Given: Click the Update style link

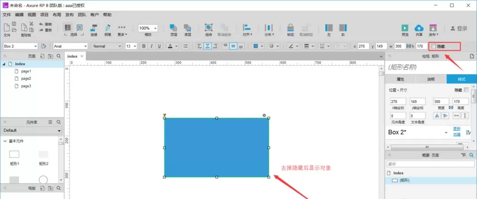Looking at the screenshot, I should [x=456, y=129].
